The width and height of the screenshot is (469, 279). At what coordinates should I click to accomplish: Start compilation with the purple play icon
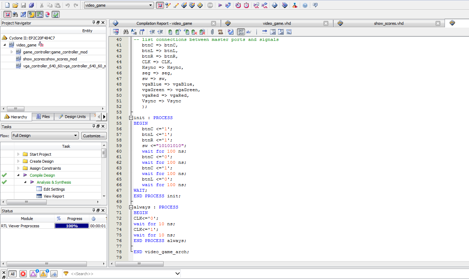[x=220, y=5]
